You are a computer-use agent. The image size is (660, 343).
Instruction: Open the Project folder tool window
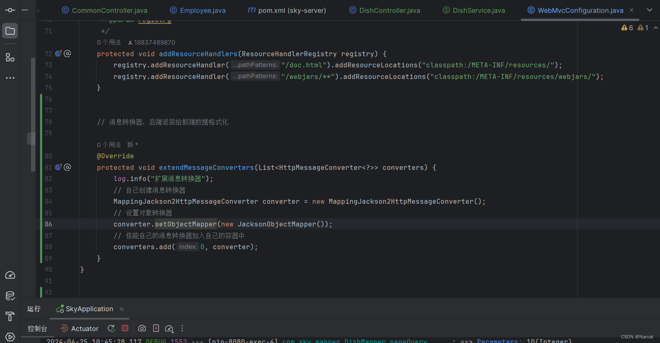[10, 31]
